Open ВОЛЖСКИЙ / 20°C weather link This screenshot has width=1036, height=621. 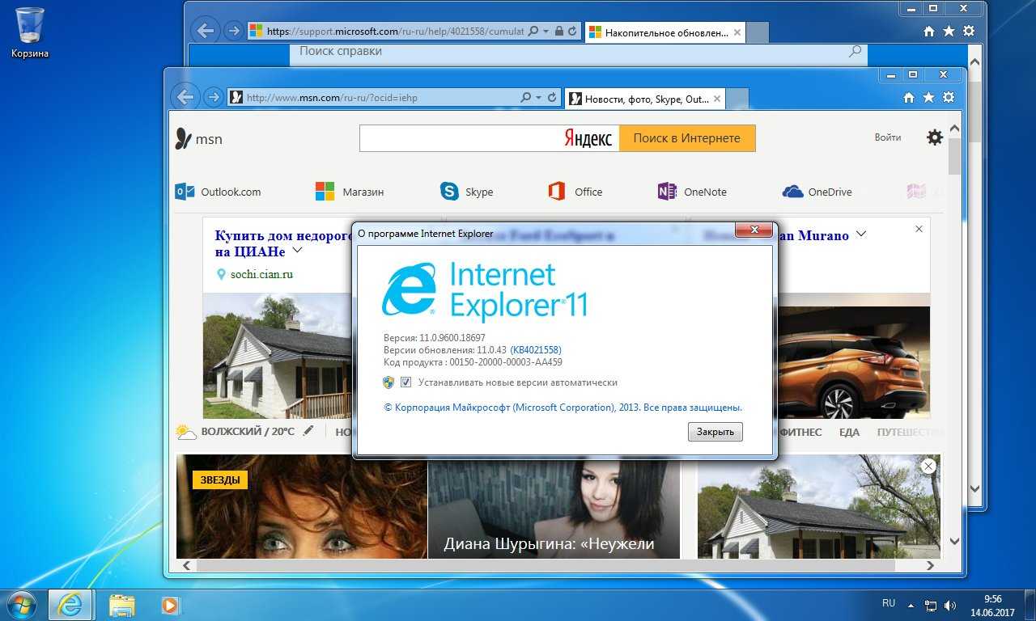click(247, 432)
